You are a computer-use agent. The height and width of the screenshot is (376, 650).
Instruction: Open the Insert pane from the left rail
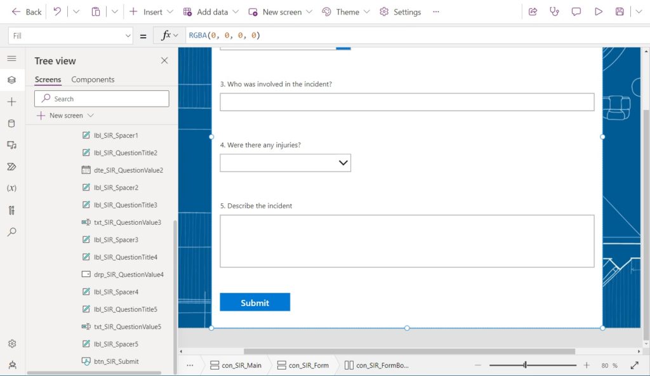click(12, 101)
